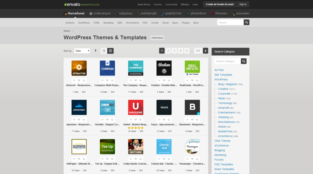Favorite the Fayce theme heart icon
313x174 pixels.
164,120
